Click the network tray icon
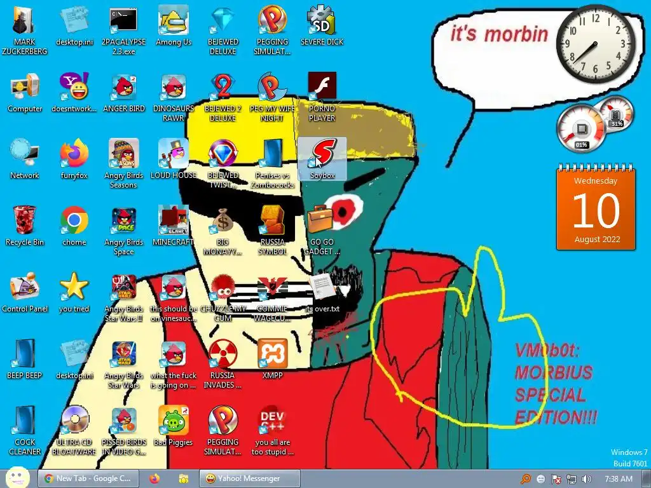 pyautogui.click(x=572, y=479)
